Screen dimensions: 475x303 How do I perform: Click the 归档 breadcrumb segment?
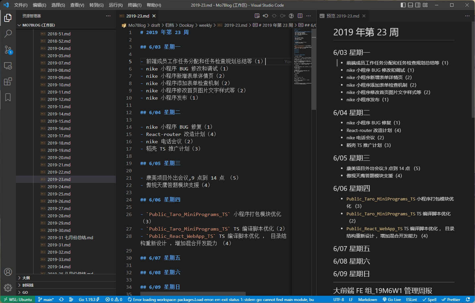(x=169, y=25)
